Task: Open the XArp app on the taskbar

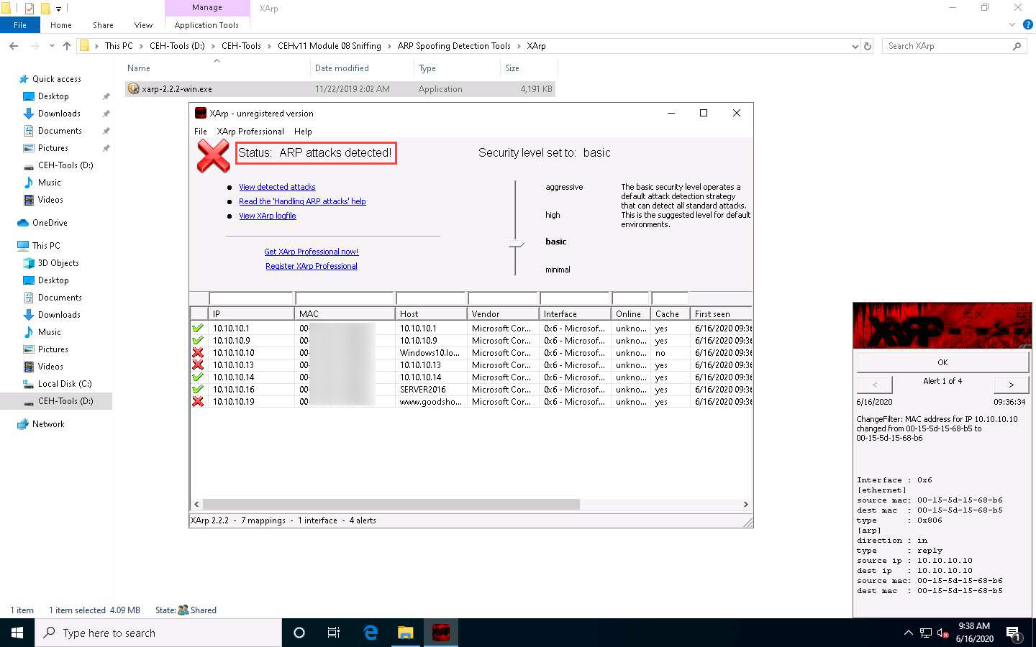Action: pos(440,633)
